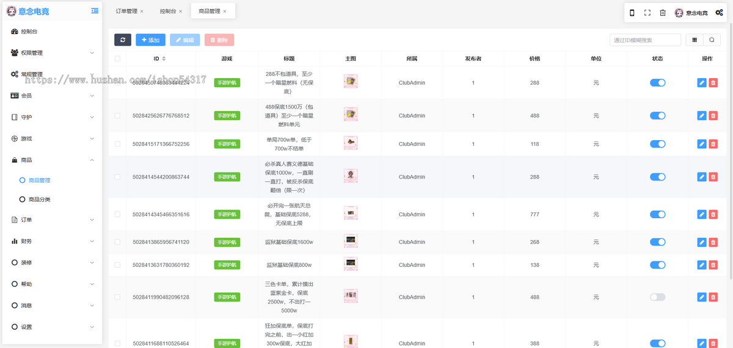
Task: Expand the 装修 sidebar menu
Action: [53, 262]
